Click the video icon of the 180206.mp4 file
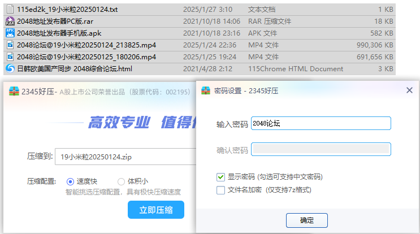Screen dimensions: 420x234 click(10, 57)
